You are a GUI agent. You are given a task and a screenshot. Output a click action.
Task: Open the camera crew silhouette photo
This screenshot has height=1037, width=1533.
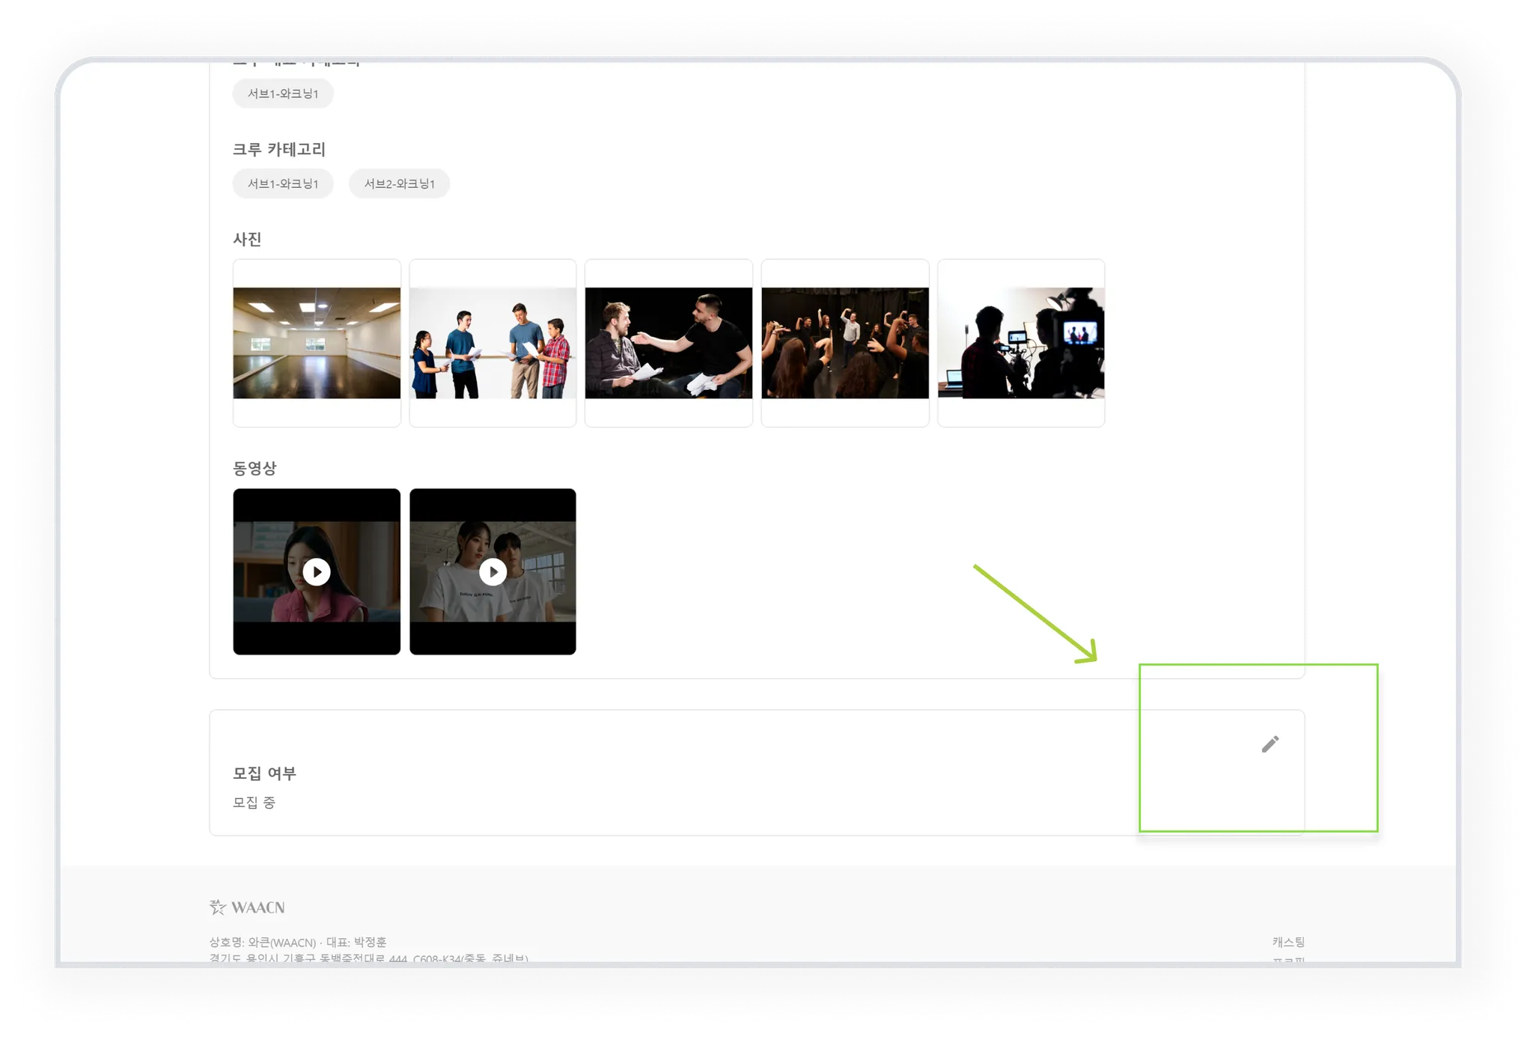coord(1021,343)
